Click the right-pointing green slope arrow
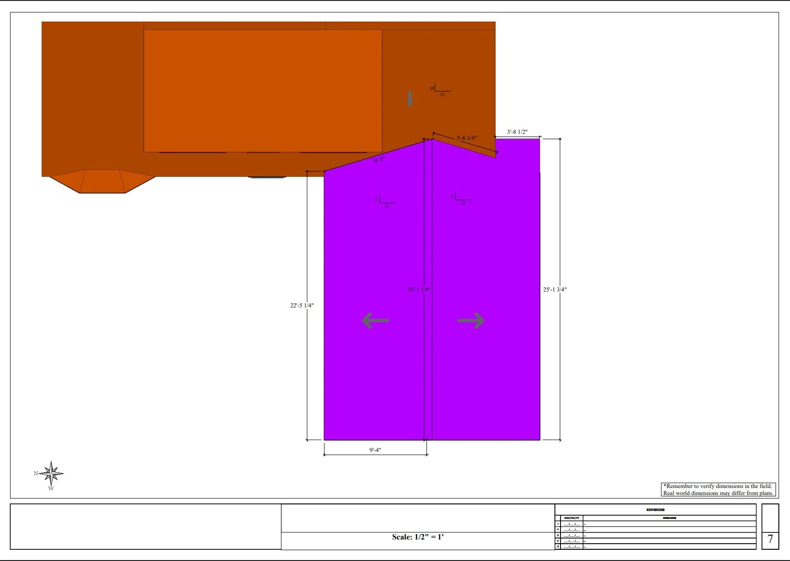The width and height of the screenshot is (790, 561). coord(471,321)
